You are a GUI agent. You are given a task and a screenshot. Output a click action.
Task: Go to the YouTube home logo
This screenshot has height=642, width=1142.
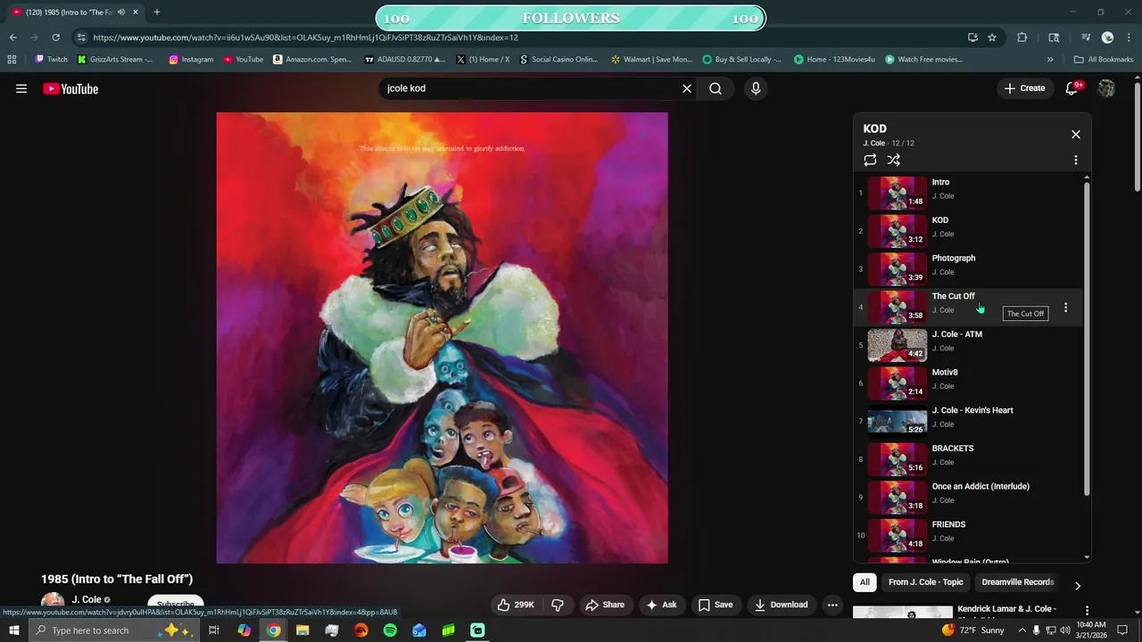click(70, 88)
